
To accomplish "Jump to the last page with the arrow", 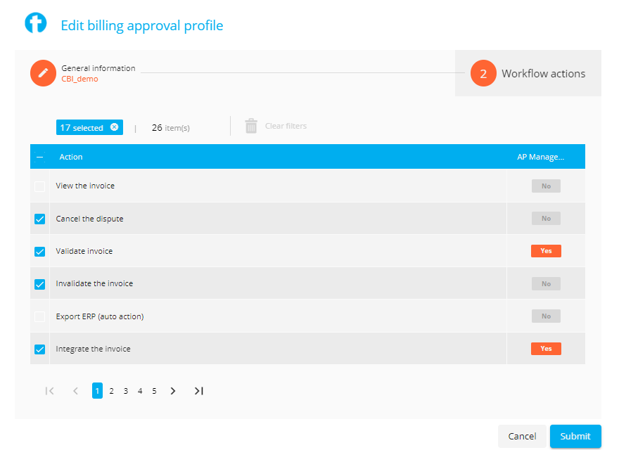I will click(199, 391).
